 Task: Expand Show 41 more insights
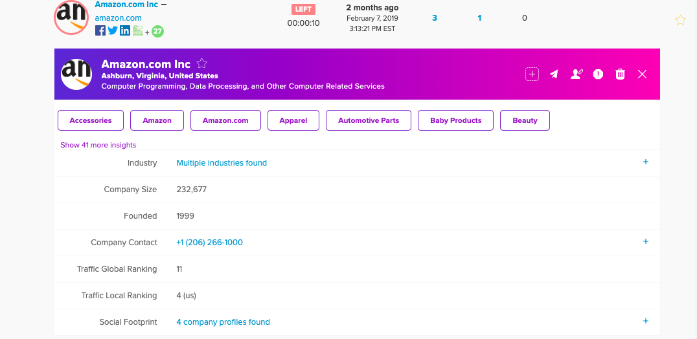pyautogui.click(x=98, y=145)
